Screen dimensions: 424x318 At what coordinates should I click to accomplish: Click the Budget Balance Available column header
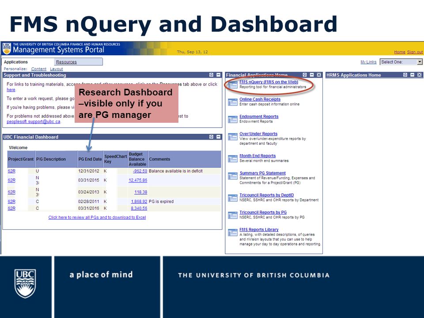pos(137,159)
